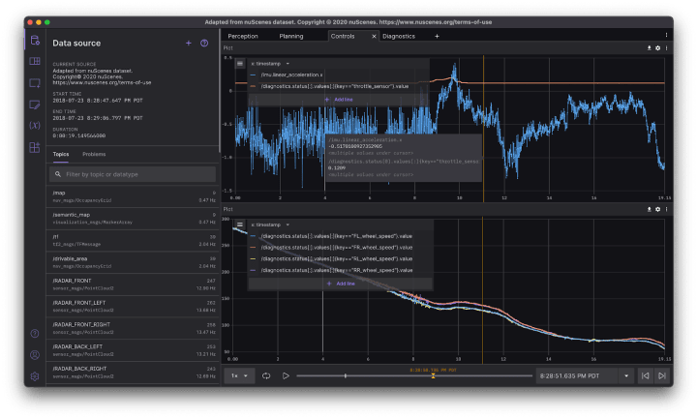
Task: Open settings gear of the top Plot panel
Action: click(x=657, y=47)
